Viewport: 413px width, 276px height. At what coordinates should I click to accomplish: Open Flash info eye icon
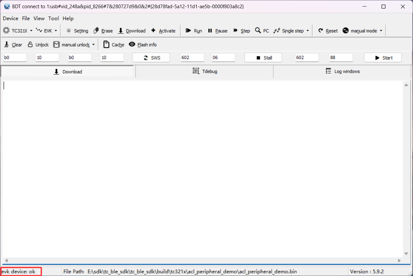[132, 44]
